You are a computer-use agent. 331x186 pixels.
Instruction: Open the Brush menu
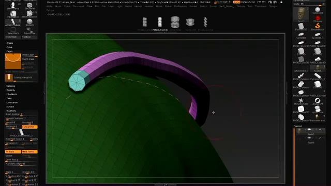coord(58,6)
